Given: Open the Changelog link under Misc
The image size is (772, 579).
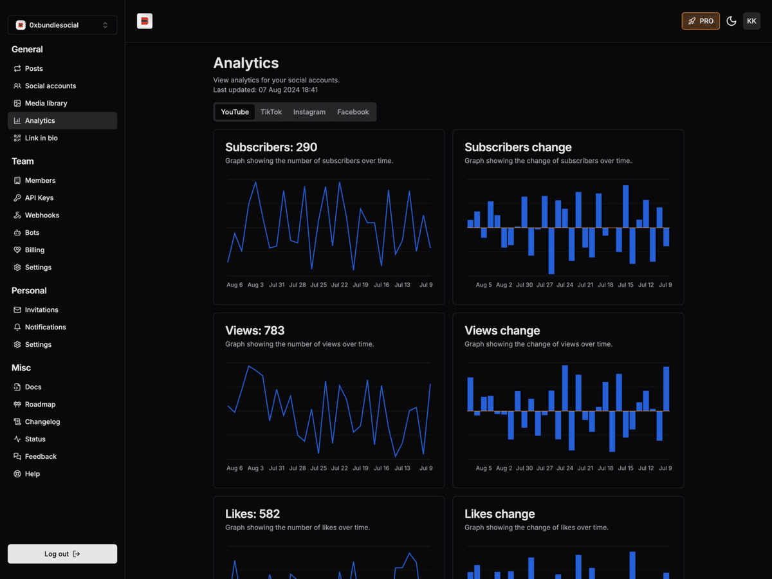Looking at the screenshot, I should (x=62, y=421).
